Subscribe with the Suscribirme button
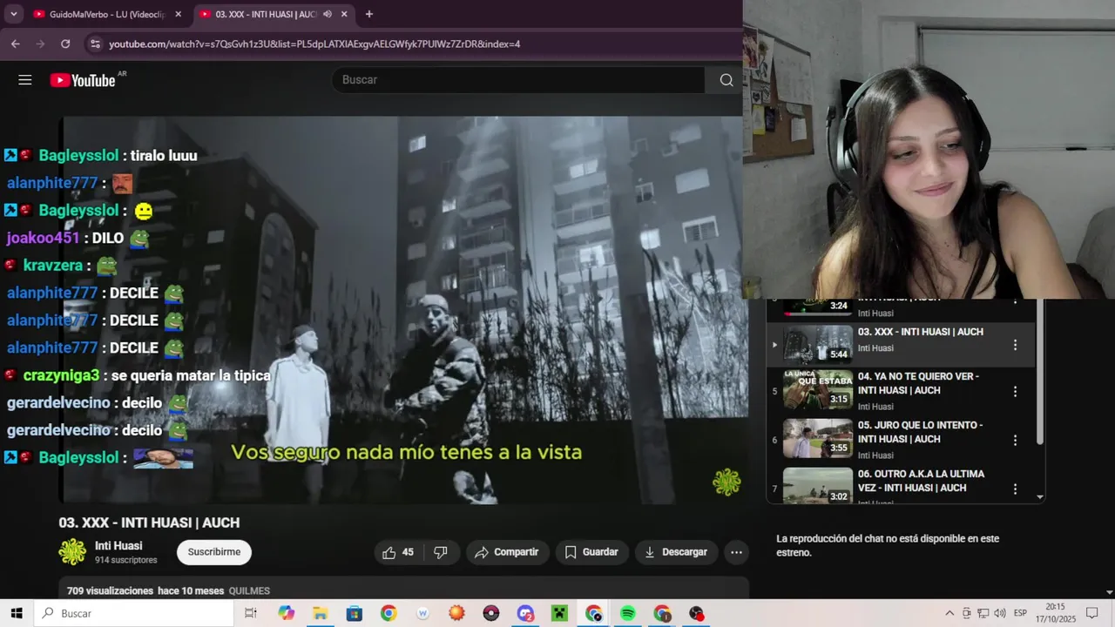The image size is (1115, 627). pos(214,552)
